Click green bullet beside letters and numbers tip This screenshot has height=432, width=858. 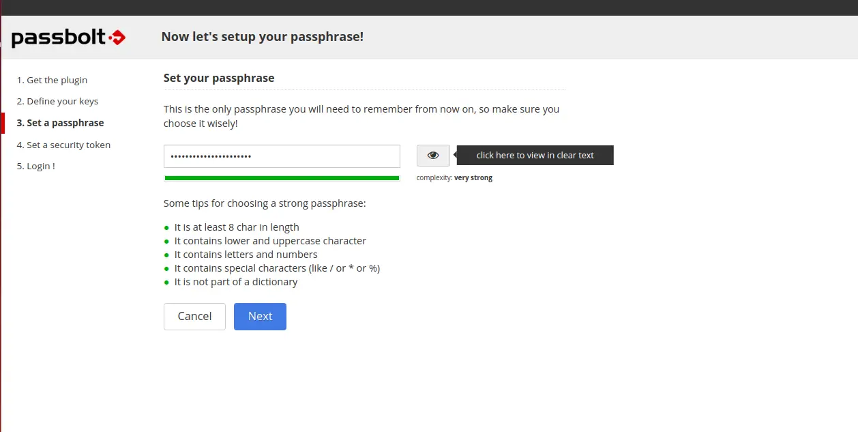pyautogui.click(x=166, y=255)
